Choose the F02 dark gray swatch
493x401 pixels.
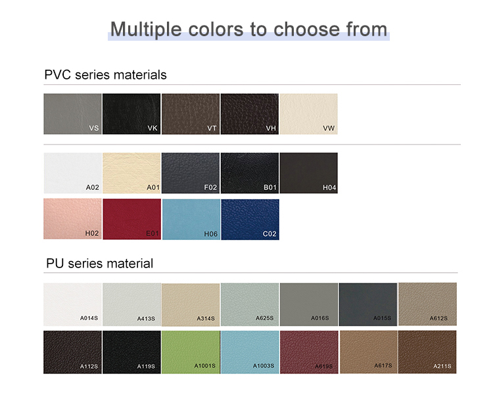(x=191, y=173)
